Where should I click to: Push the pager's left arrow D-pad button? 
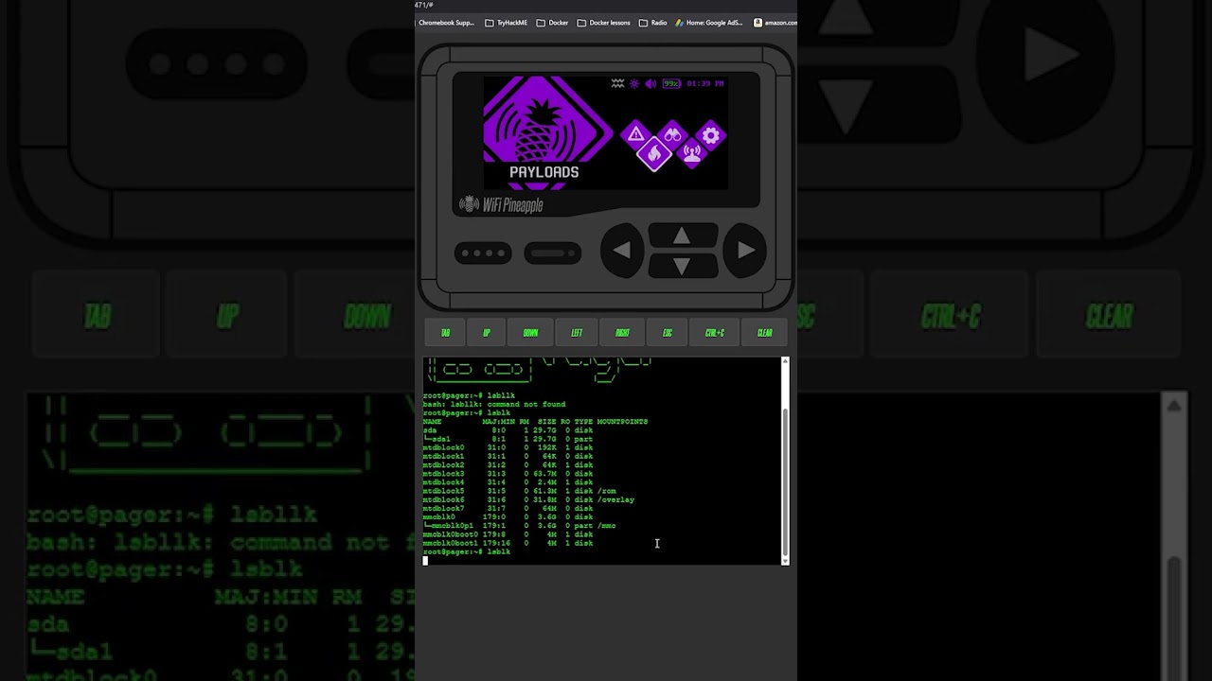(622, 251)
